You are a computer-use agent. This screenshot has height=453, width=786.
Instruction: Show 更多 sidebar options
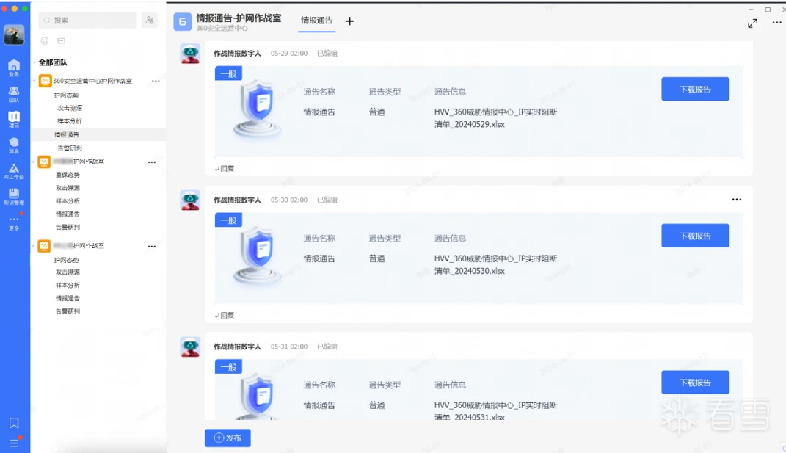point(14,222)
